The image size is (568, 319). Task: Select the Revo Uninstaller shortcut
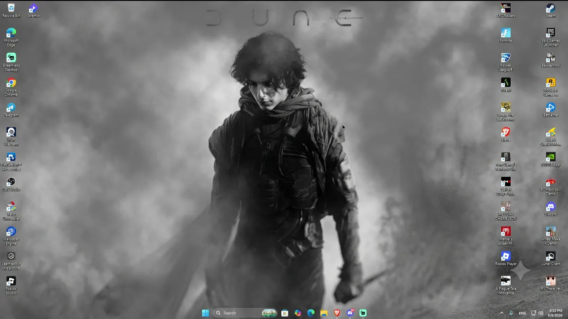[x=11, y=211]
